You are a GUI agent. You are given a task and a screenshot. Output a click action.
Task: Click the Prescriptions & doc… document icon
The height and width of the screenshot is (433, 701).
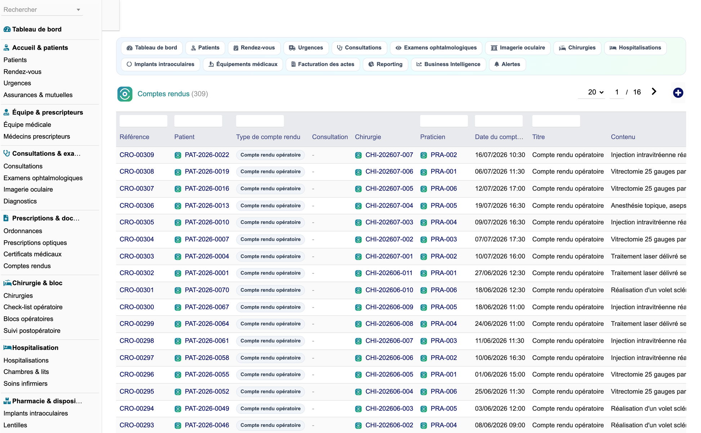(x=6, y=218)
